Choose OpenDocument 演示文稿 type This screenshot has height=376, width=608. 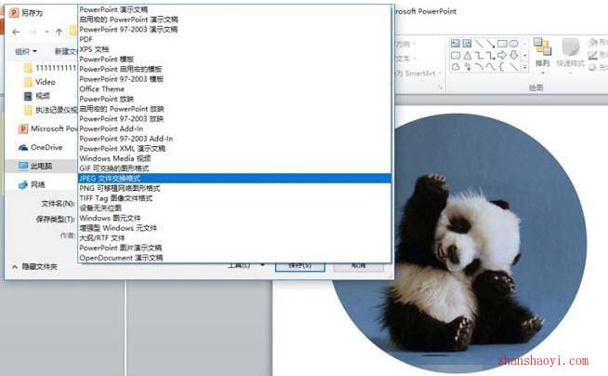234,258
